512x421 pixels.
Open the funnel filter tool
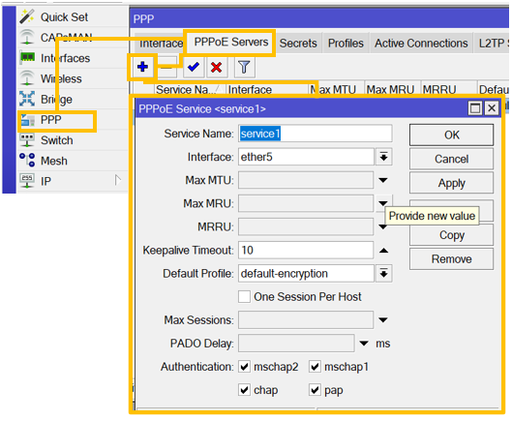pos(244,68)
